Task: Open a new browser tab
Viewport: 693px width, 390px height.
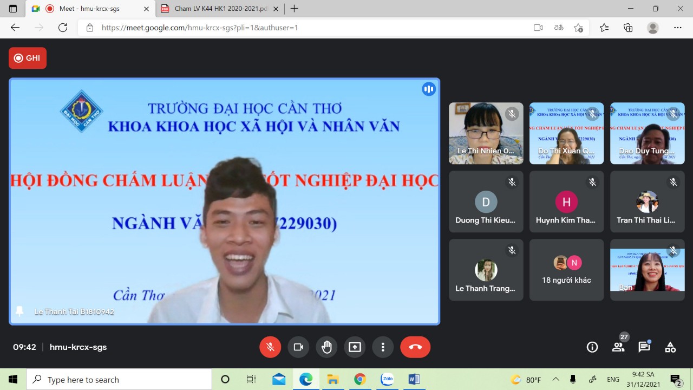Action: (295, 9)
